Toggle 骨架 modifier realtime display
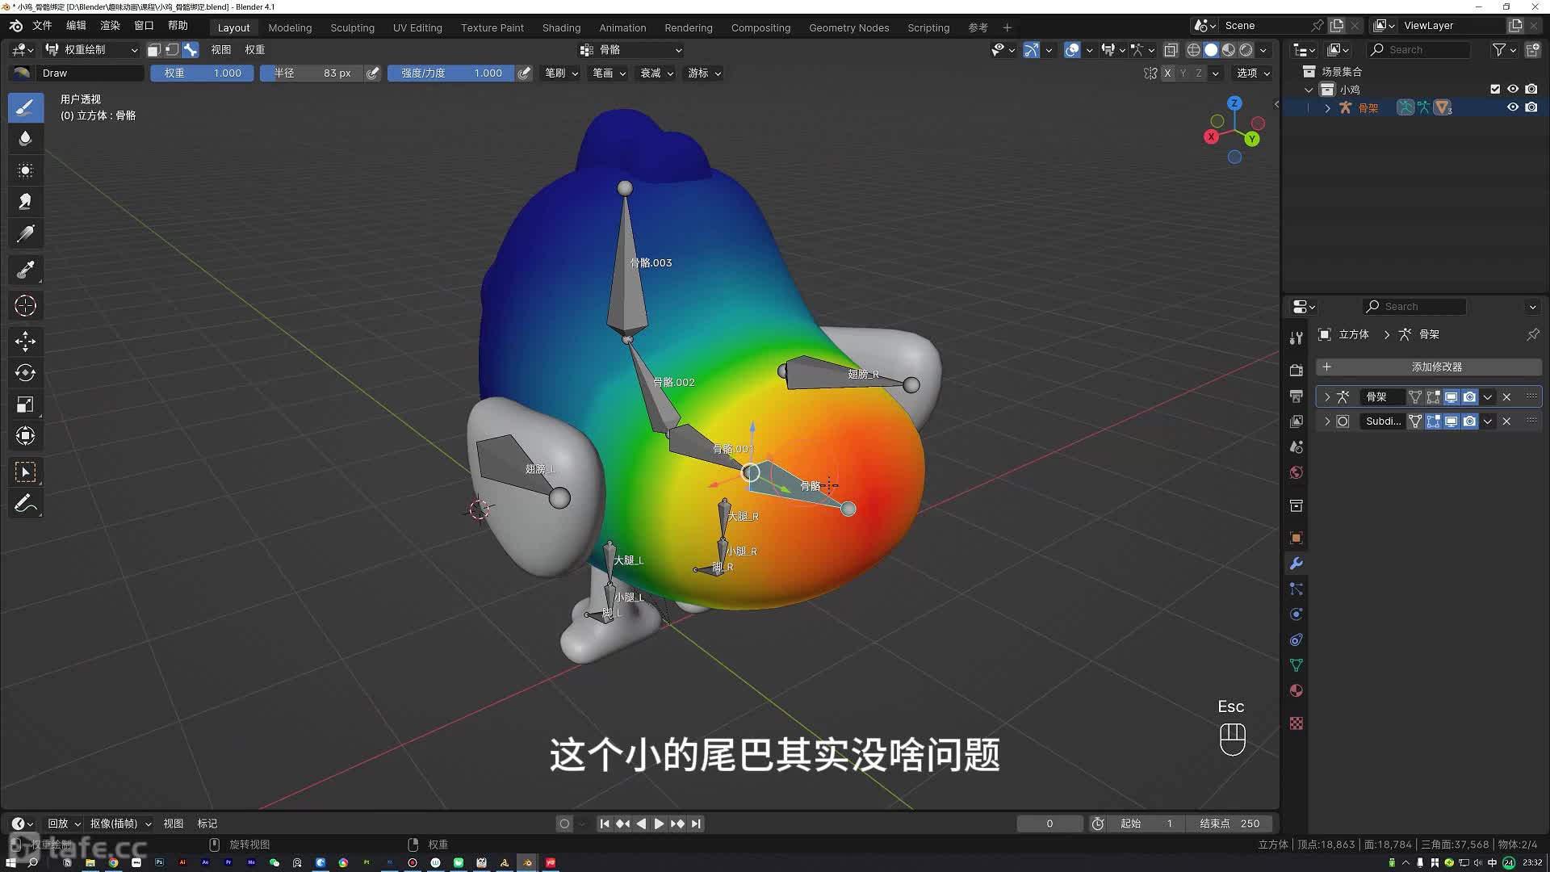The width and height of the screenshot is (1550, 872). pyautogui.click(x=1451, y=397)
